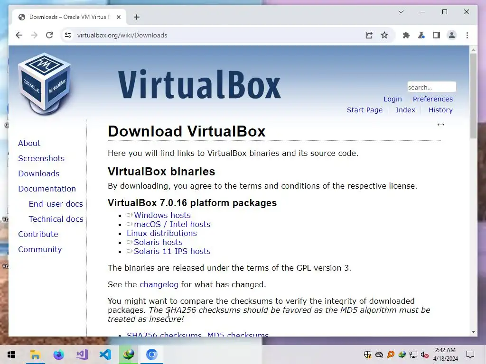Open the orange magnifier tray icon
The height and width of the screenshot is (364, 486).
pos(391,355)
